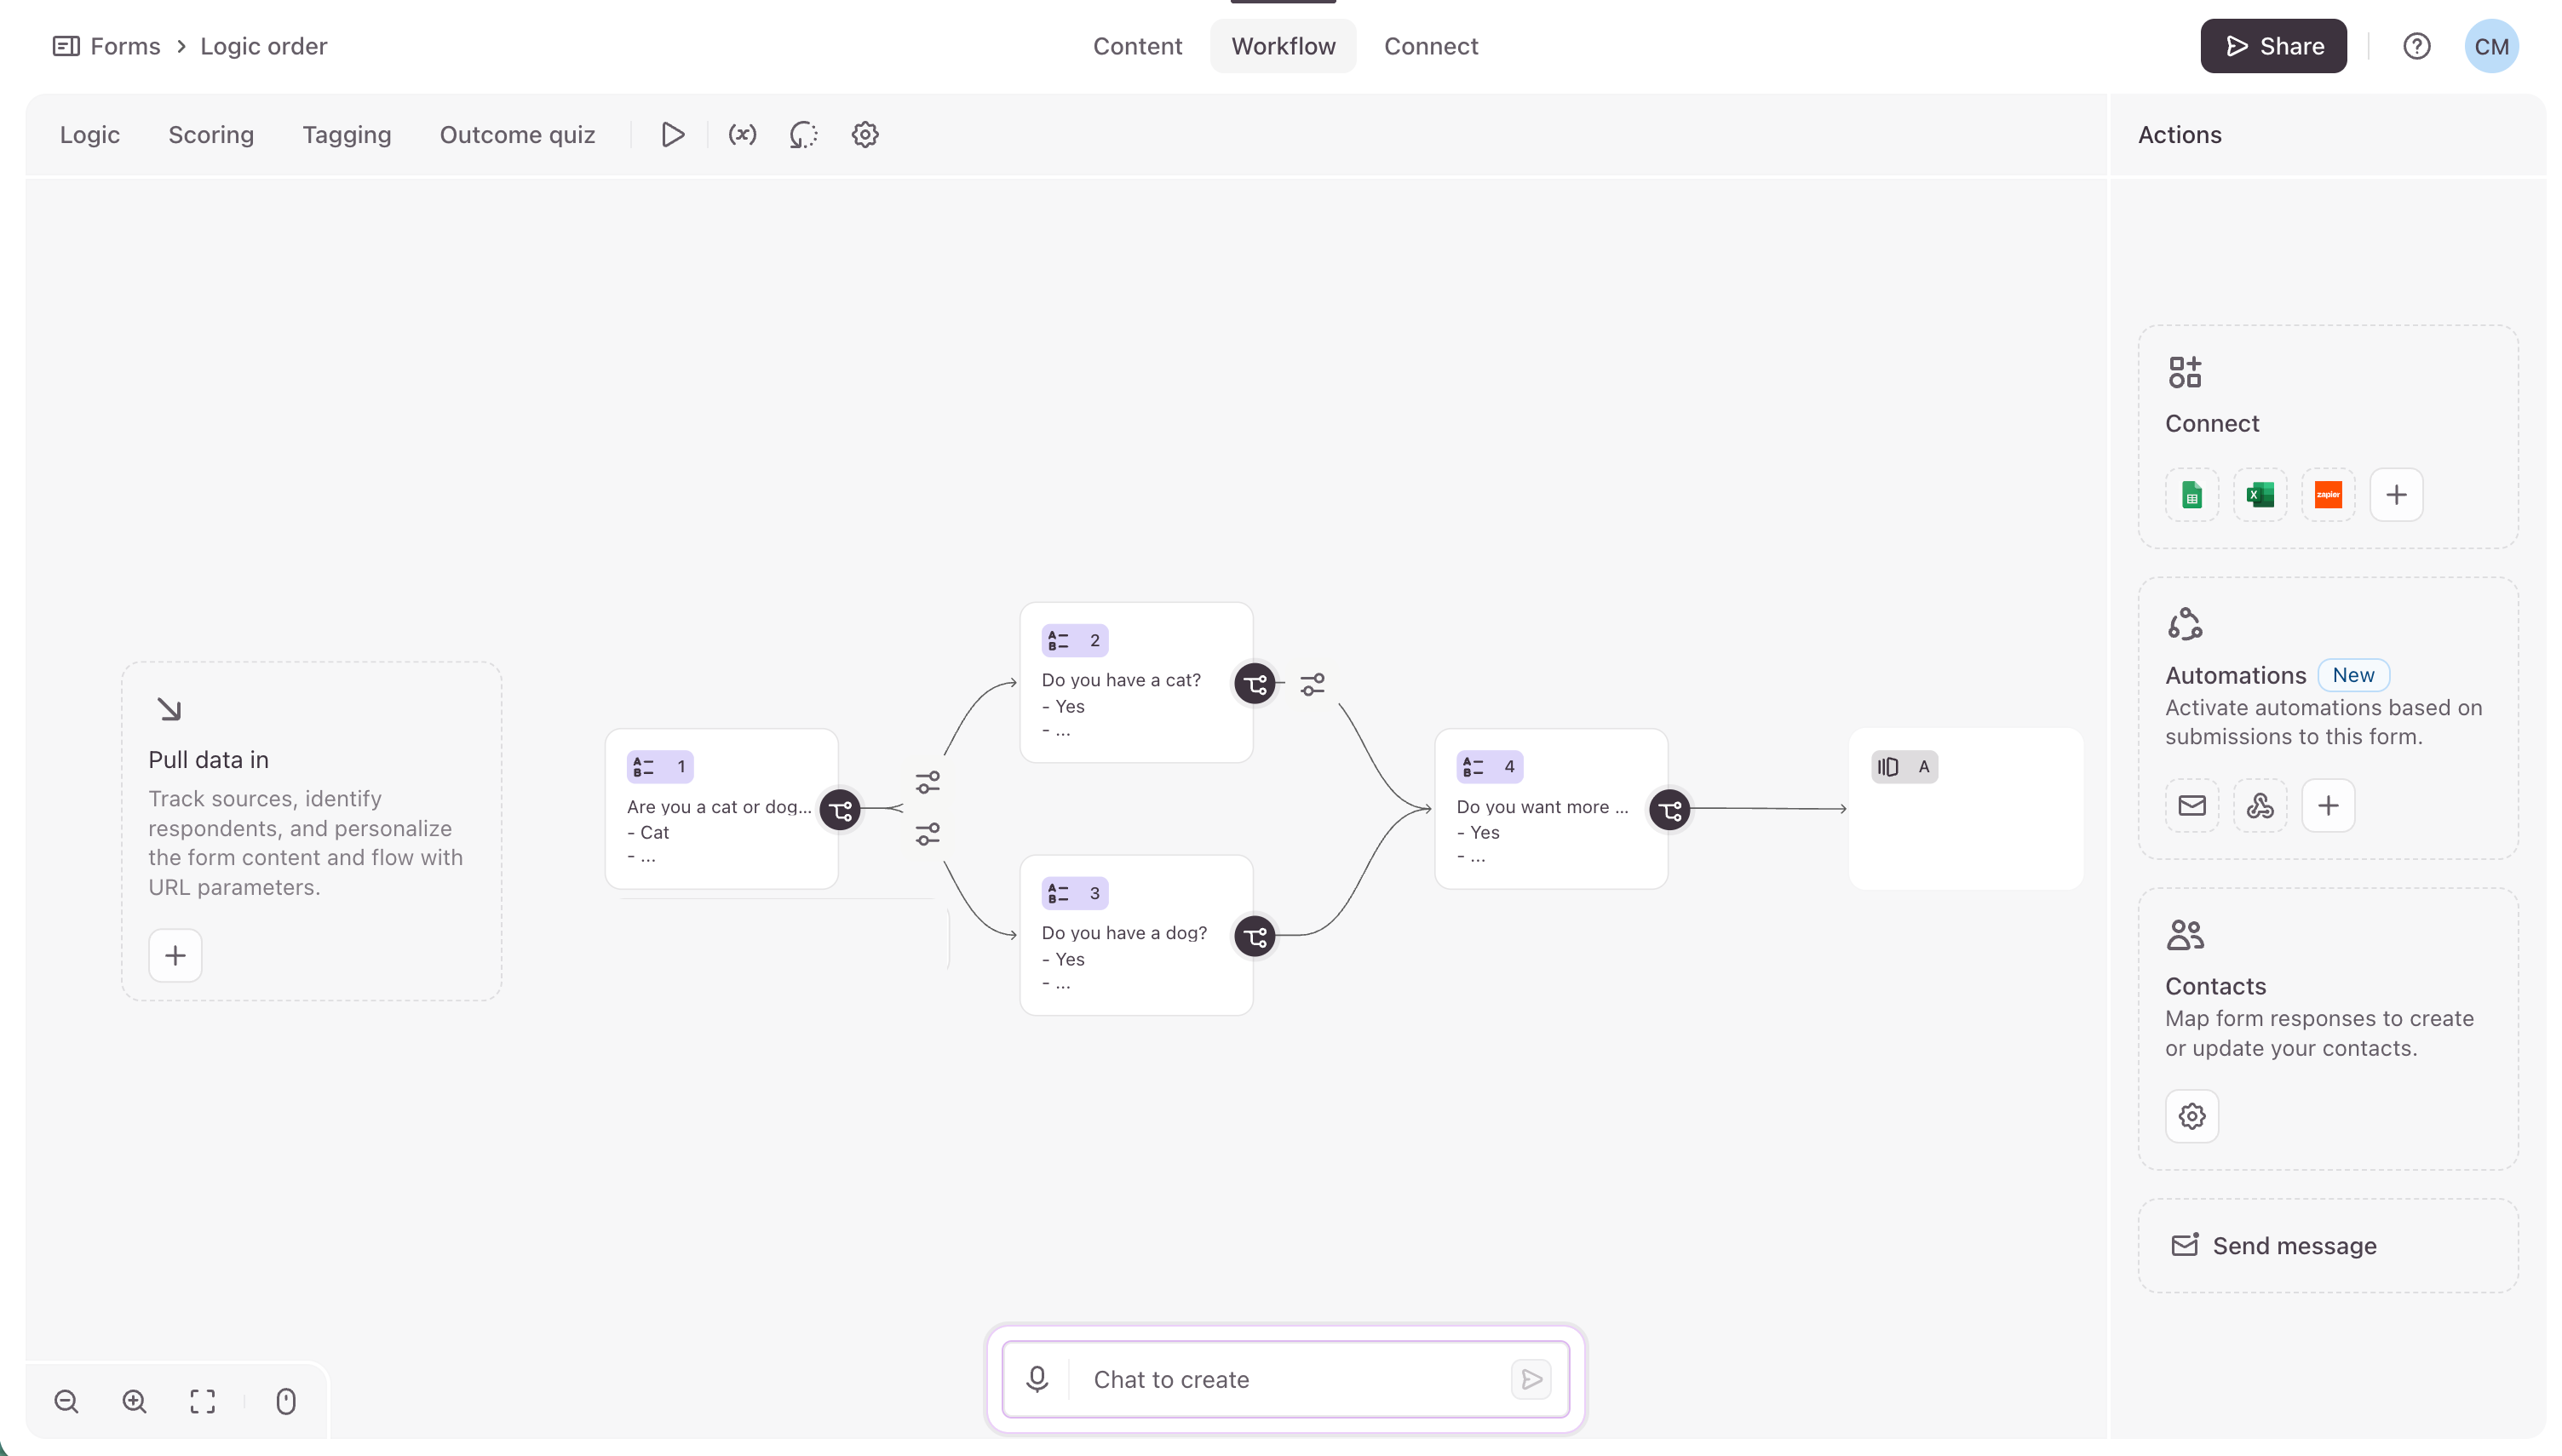Viewport: 2562px width, 1456px height.
Task: Click the Share button
Action: 2273,46
